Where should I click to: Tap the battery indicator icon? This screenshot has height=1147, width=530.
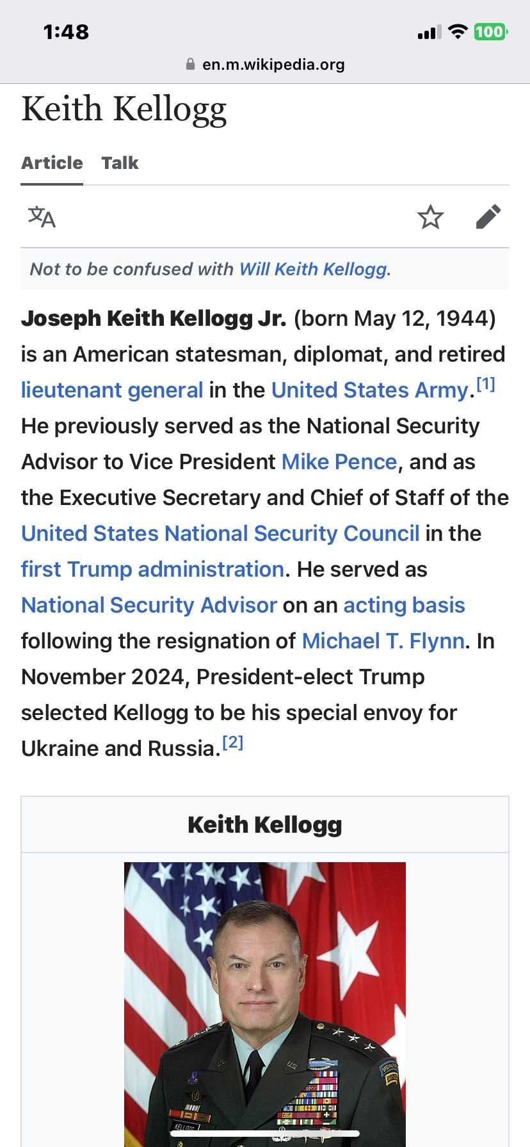click(x=491, y=31)
